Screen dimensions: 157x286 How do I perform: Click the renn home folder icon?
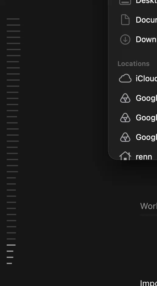coord(125,156)
